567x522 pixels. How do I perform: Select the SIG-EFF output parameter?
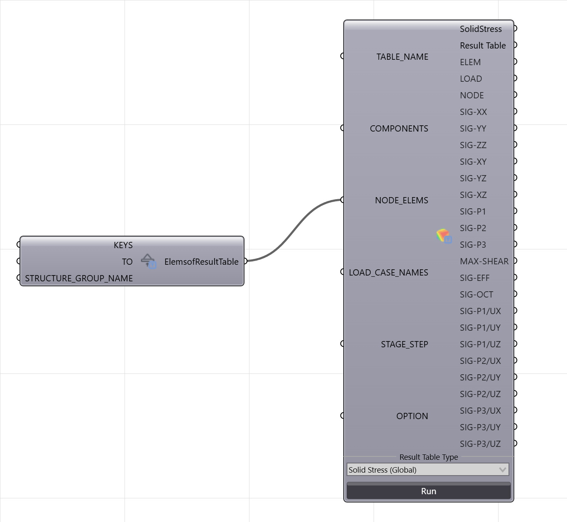click(x=474, y=278)
